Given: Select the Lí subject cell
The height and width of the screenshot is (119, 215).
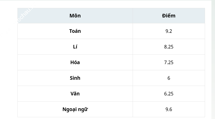Looking at the screenshot, I should [x=75, y=47].
